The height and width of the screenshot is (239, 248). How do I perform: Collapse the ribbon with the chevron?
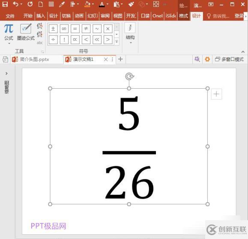click(243, 51)
